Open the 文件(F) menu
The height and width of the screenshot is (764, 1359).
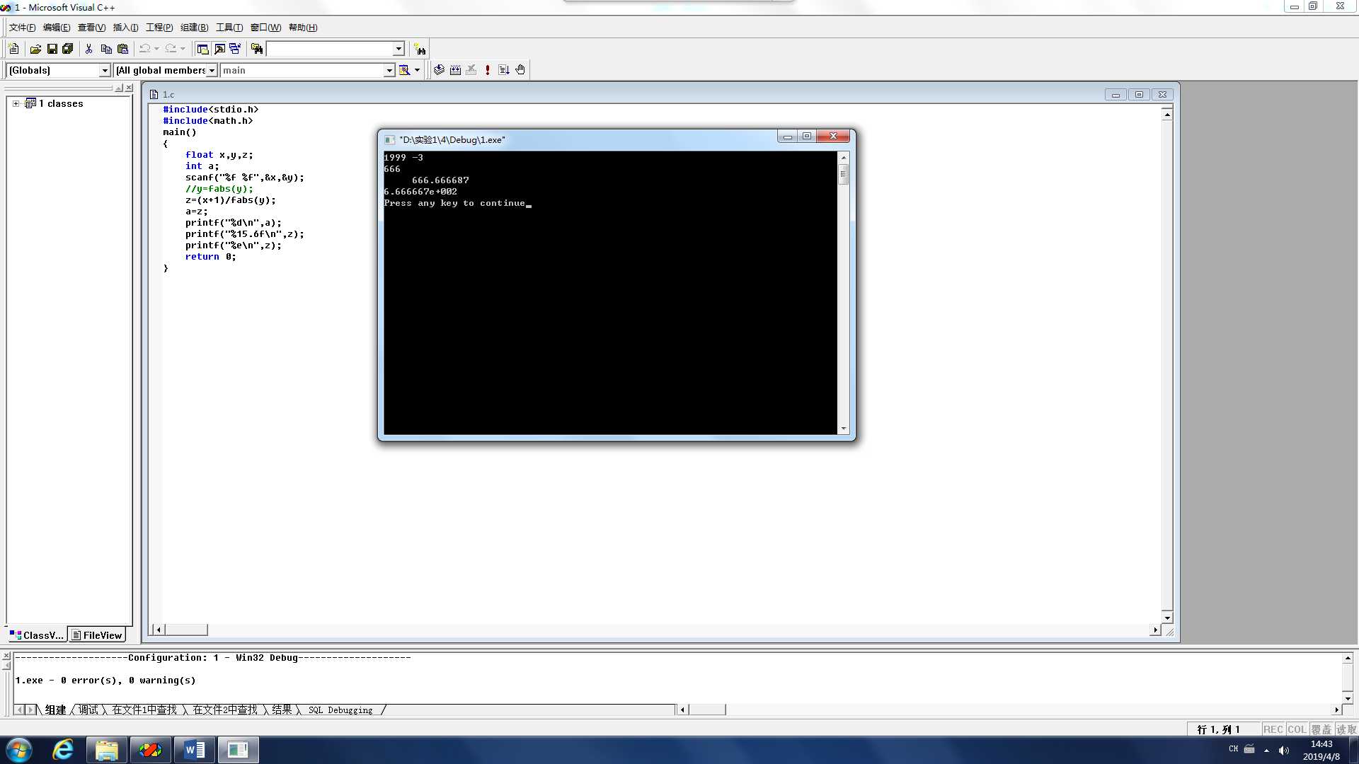pos(22,28)
